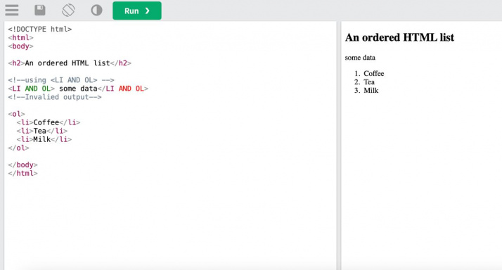Image resolution: width=502 pixels, height=270 pixels.
Task: Open the hamburger menu icon
Action: point(12,11)
